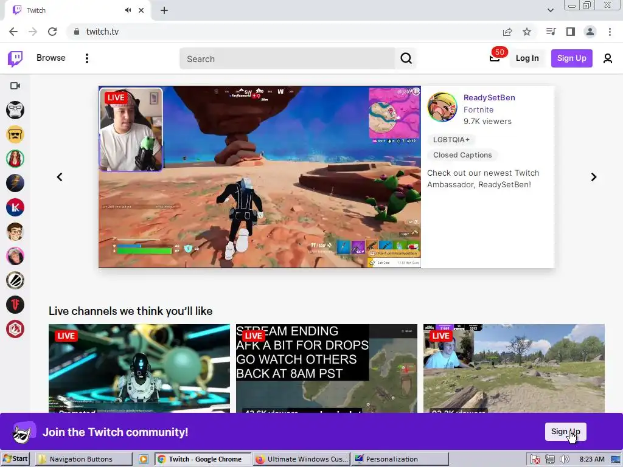Open the three-dot more menu in Twitch header
This screenshot has width=623, height=467.
87,58
